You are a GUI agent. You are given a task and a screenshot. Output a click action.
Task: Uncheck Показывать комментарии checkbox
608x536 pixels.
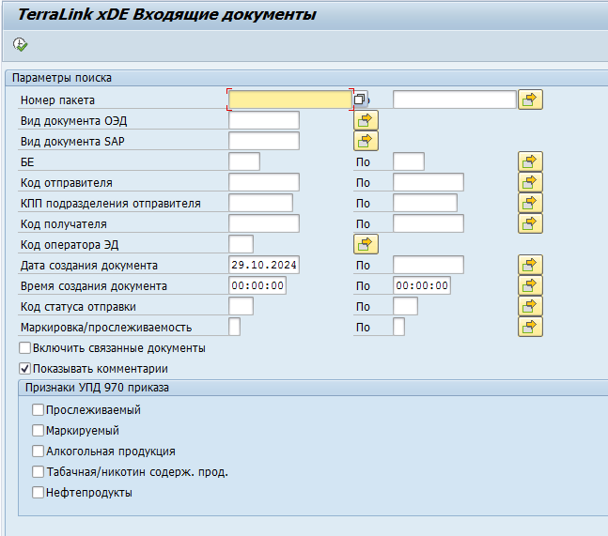coord(25,369)
